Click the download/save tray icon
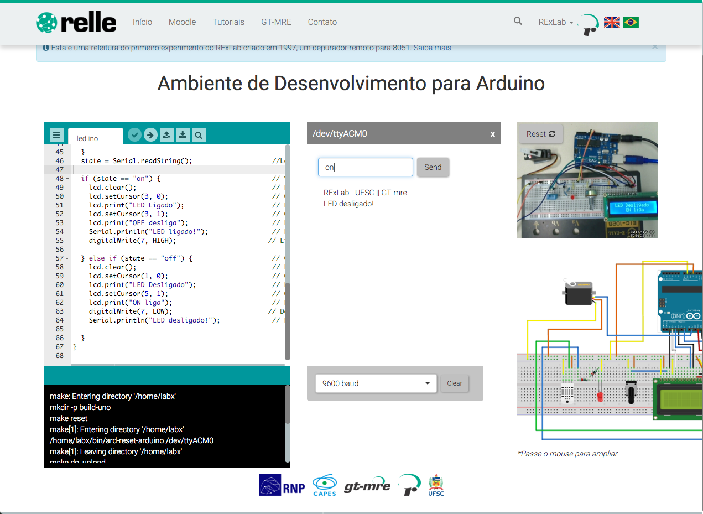Image resolution: width=703 pixels, height=514 pixels. pyautogui.click(x=183, y=134)
